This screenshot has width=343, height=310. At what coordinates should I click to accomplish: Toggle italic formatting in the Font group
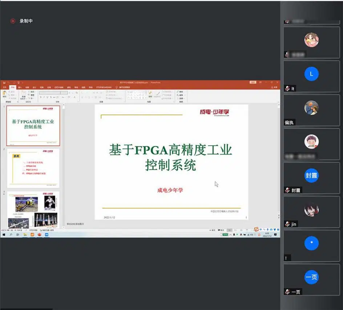[x=44, y=97]
